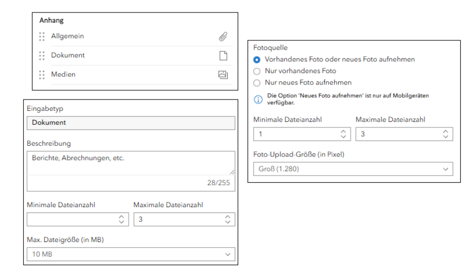Select the Dokument attachment type

[x=135, y=55]
